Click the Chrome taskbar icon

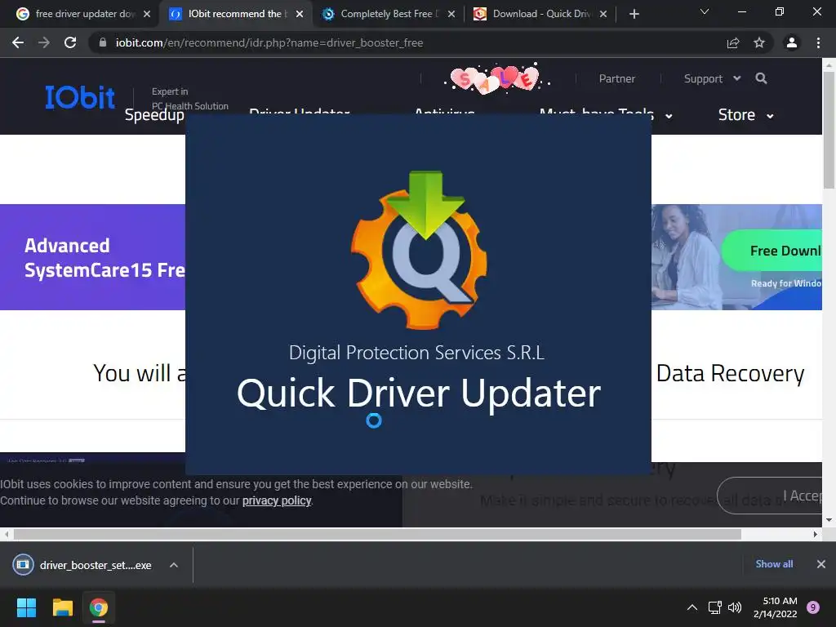point(98,607)
